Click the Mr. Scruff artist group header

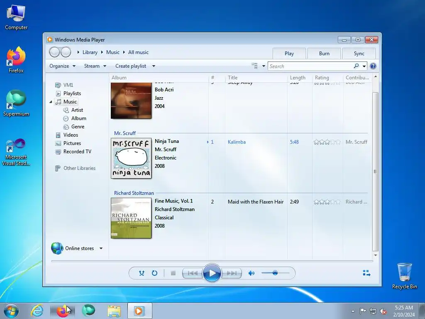point(125,133)
